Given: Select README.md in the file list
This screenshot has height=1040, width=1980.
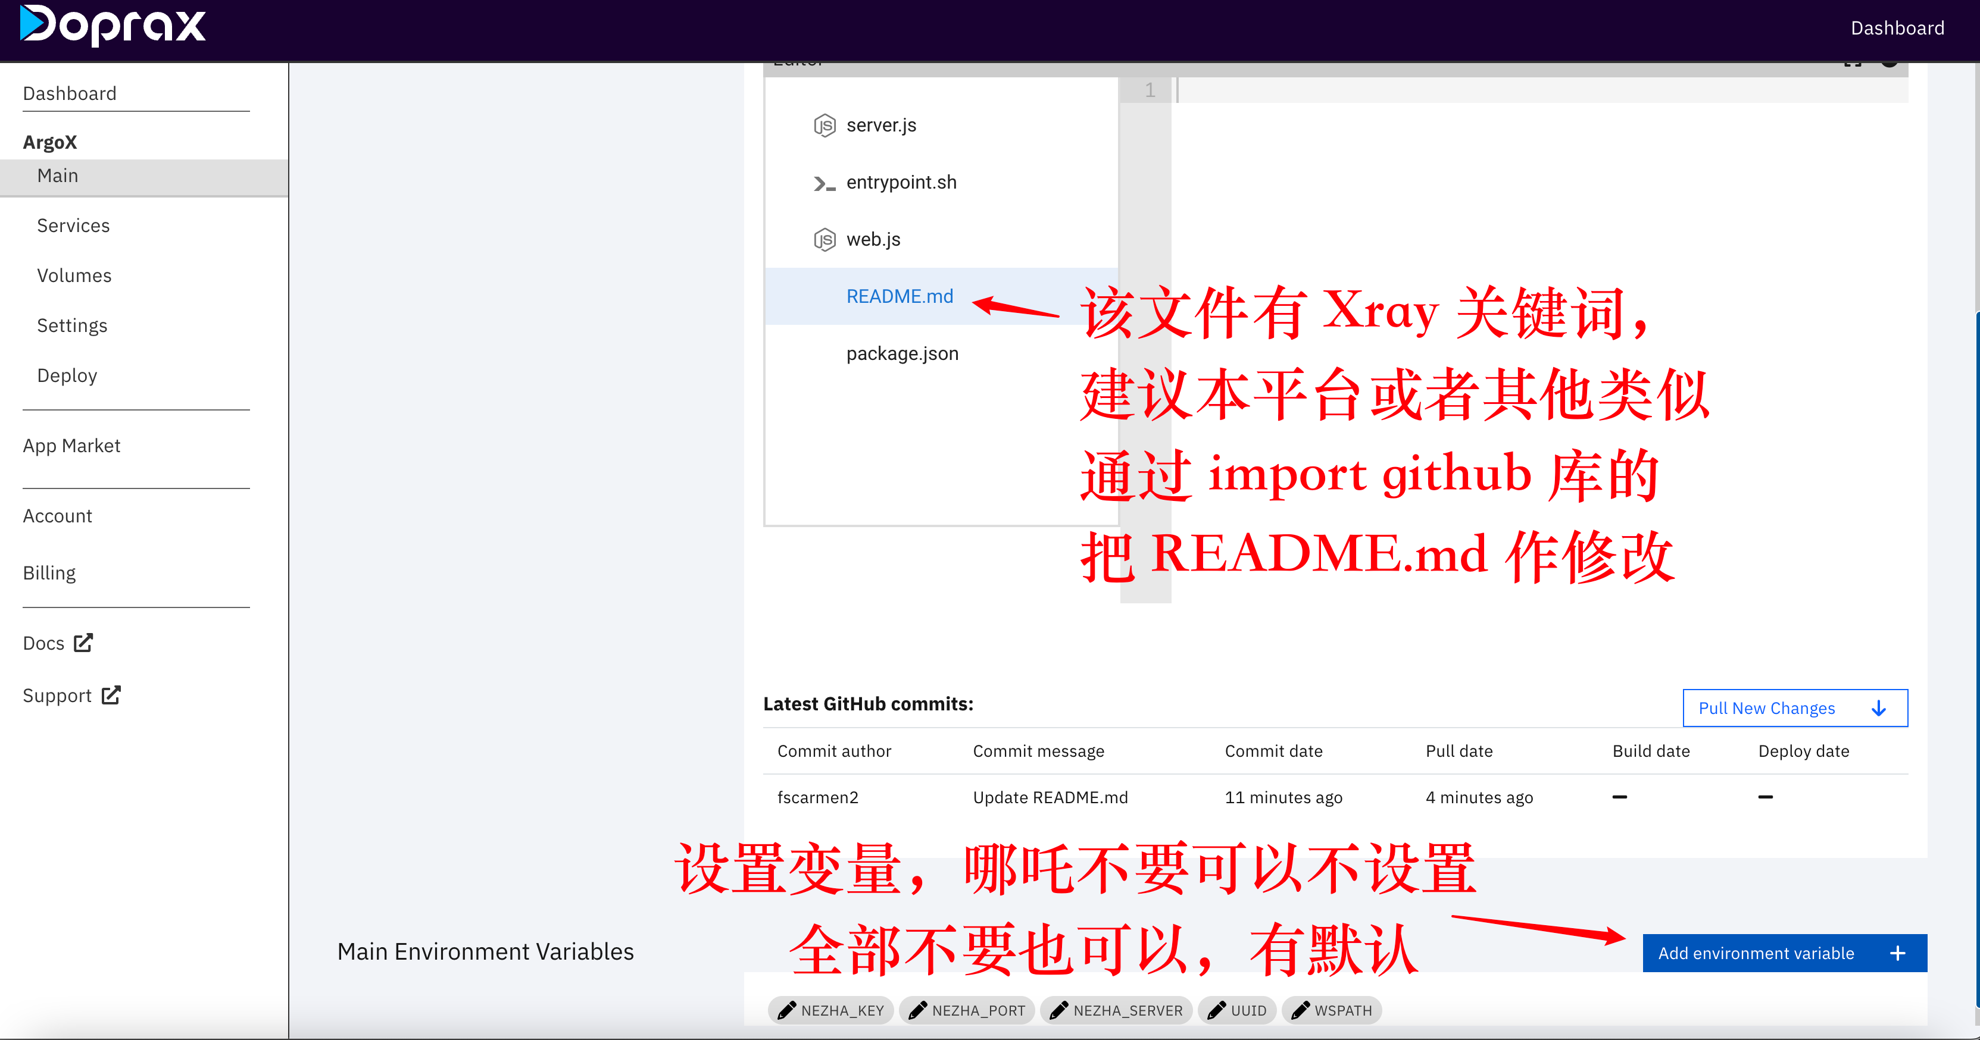Looking at the screenshot, I should pos(942,296).
